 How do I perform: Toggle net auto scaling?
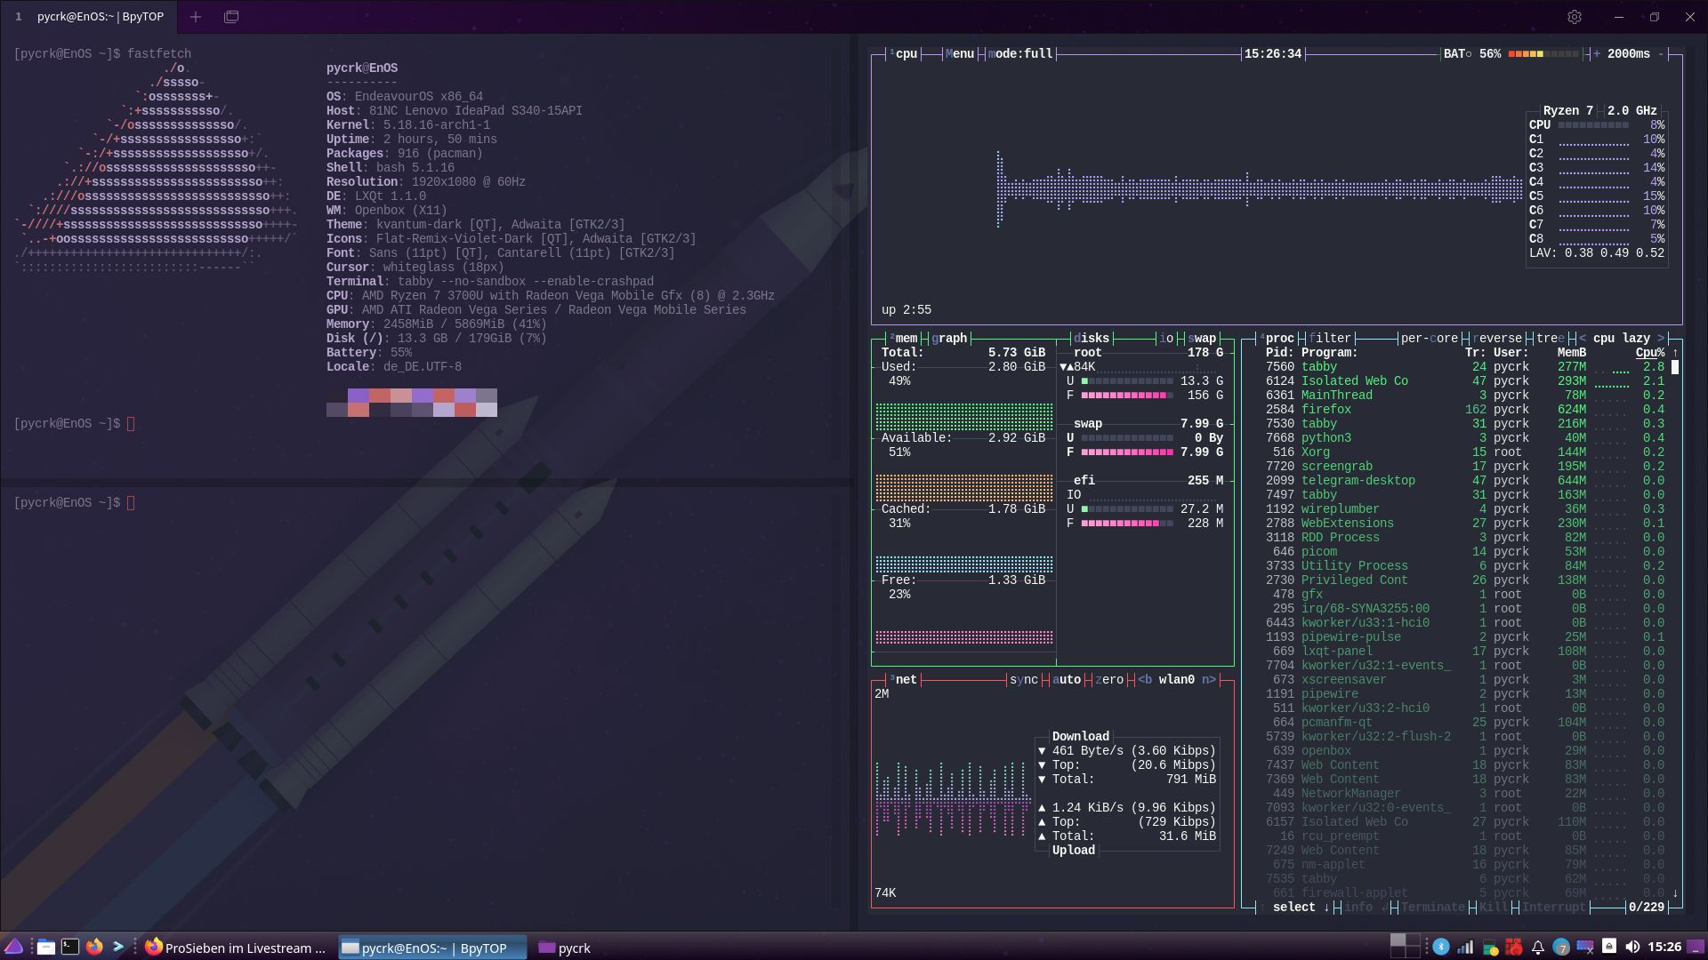pos(1067,680)
